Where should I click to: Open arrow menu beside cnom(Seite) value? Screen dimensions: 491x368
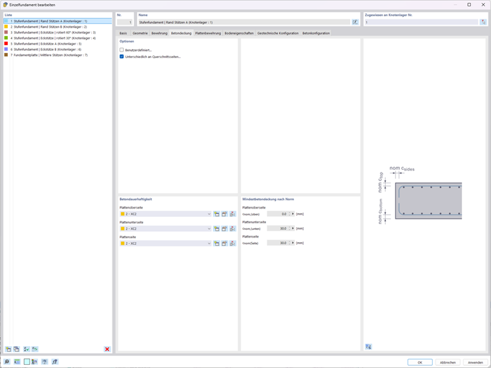point(293,243)
